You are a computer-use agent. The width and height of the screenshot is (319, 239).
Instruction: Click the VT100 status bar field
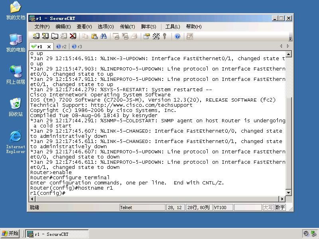223,208
